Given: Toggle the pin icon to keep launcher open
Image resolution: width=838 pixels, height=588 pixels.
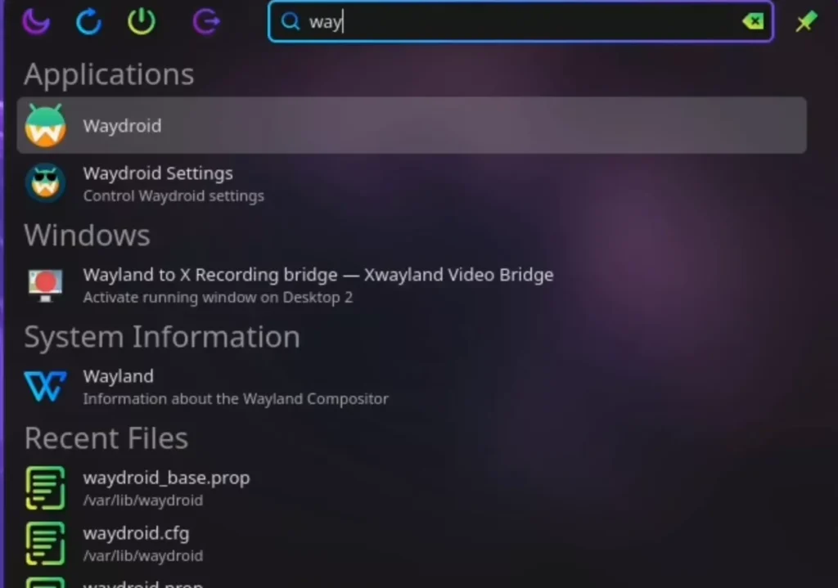Looking at the screenshot, I should [806, 22].
